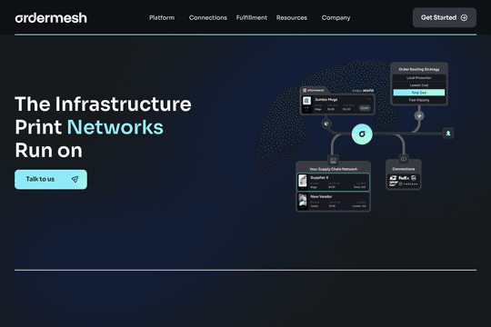
Task: Click the user profile icon node
Action: [x=448, y=134]
